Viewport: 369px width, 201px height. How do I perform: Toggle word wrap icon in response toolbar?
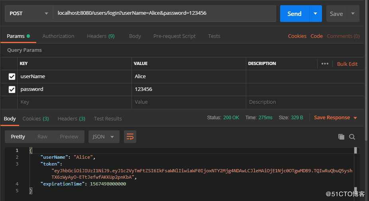click(130, 137)
